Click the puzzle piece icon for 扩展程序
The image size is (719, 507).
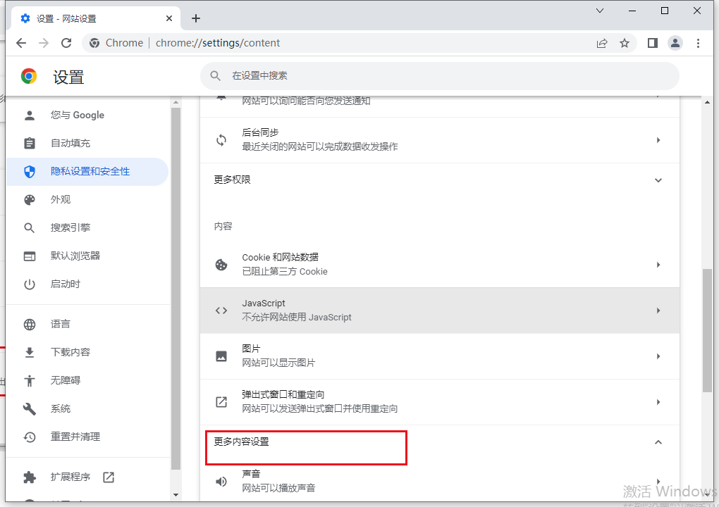[x=30, y=477]
